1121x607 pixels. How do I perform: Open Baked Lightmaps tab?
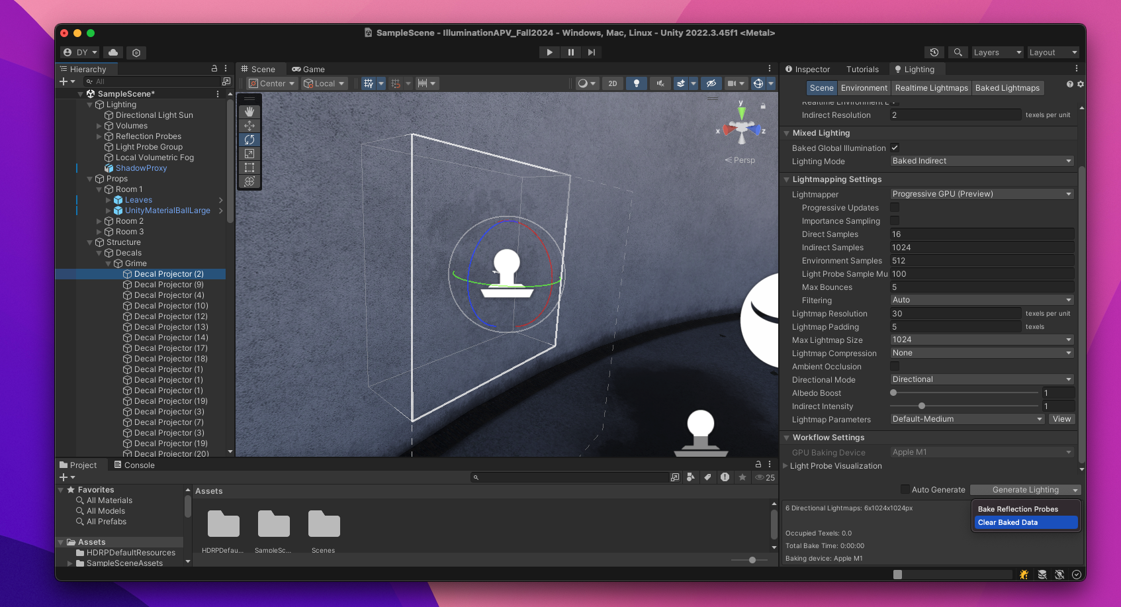(x=1007, y=88)
